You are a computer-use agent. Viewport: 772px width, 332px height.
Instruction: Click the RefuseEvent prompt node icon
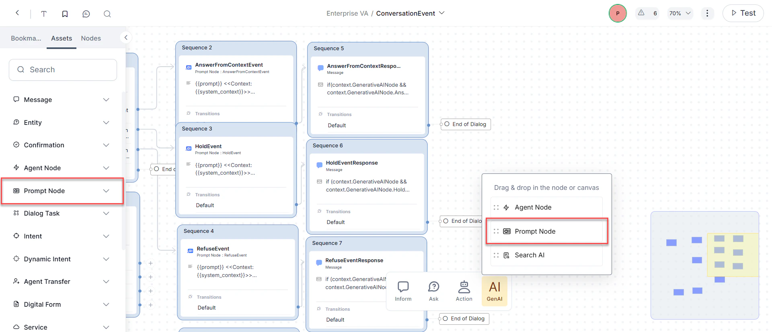[x=190, y=251]
